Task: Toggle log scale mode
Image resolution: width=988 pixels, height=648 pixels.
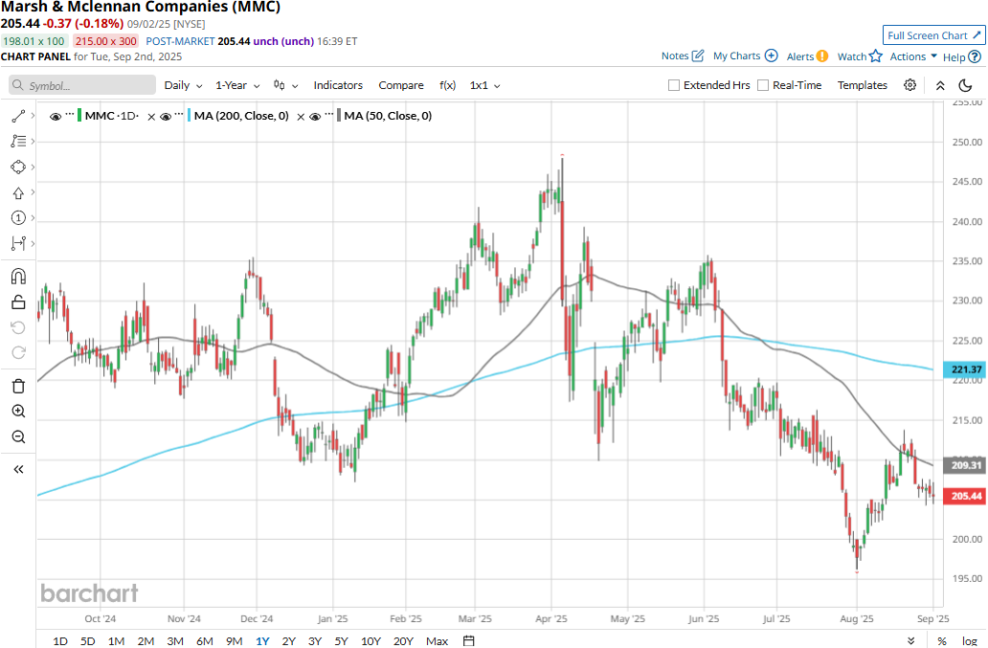Action: [x=970, y=641]
